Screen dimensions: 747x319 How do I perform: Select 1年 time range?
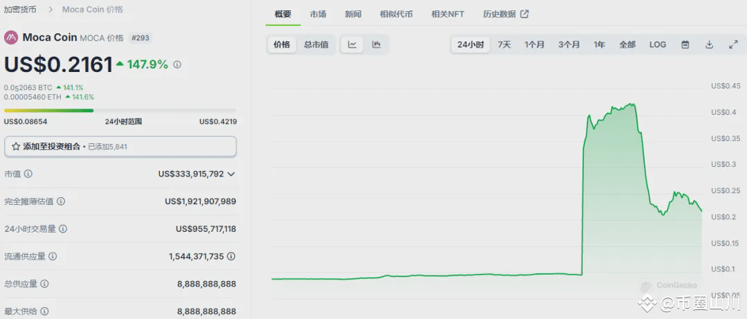pos(600,45)
